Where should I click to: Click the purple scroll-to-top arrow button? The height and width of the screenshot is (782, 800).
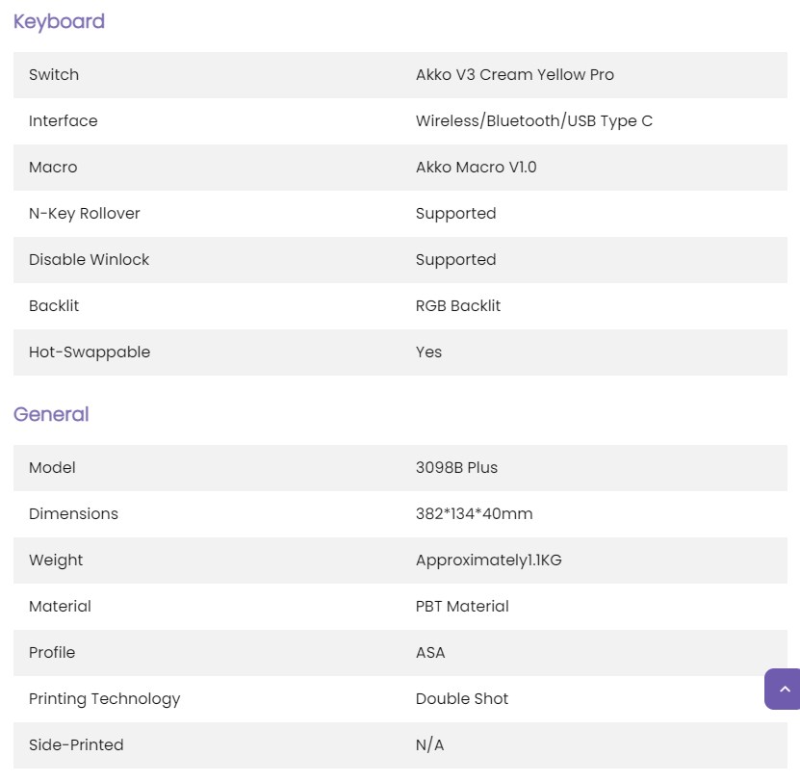click(782, 689)
